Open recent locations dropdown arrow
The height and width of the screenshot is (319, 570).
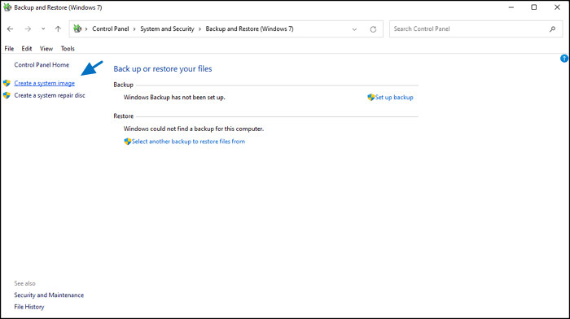click(x=43, y=28)
